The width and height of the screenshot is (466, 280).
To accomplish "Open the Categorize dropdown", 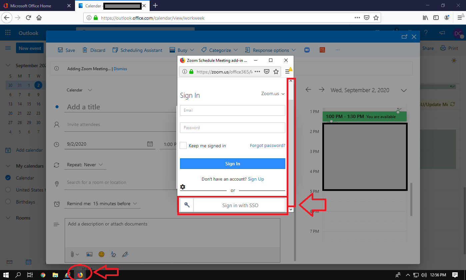I will (219, 50).
